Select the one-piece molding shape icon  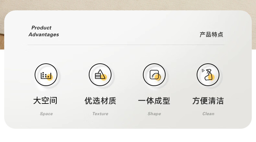coord(154,75)
